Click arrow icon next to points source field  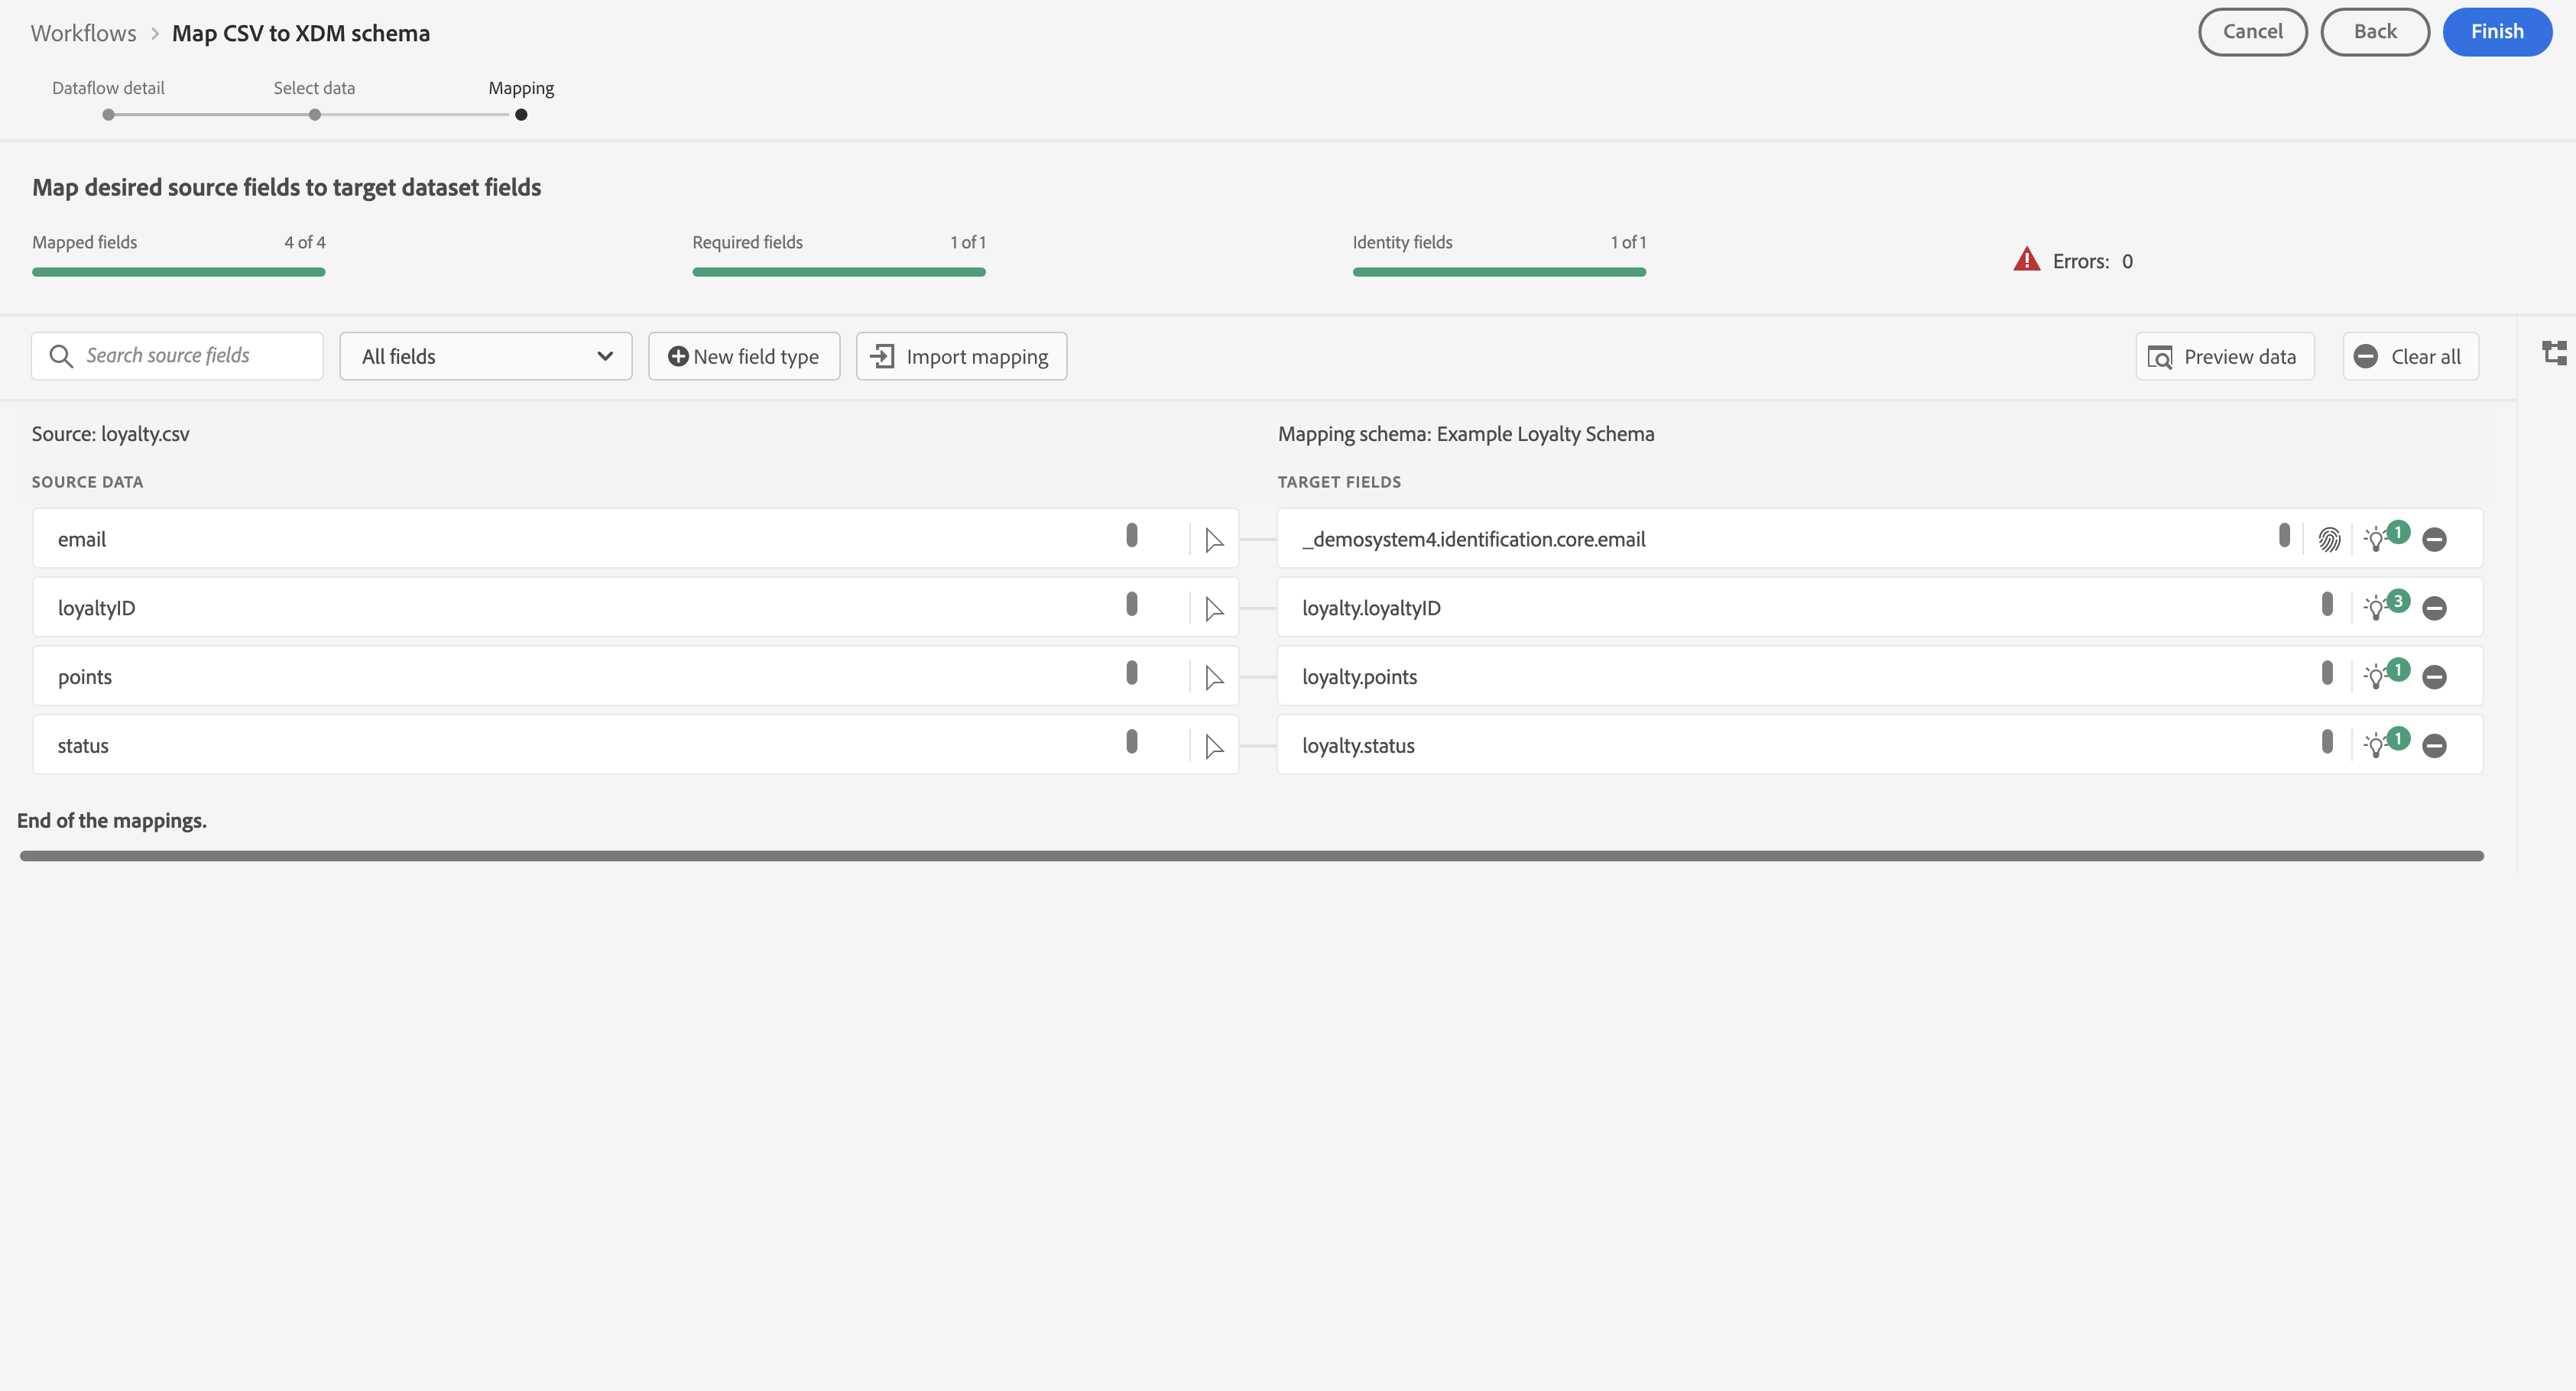pos(1214,678)
